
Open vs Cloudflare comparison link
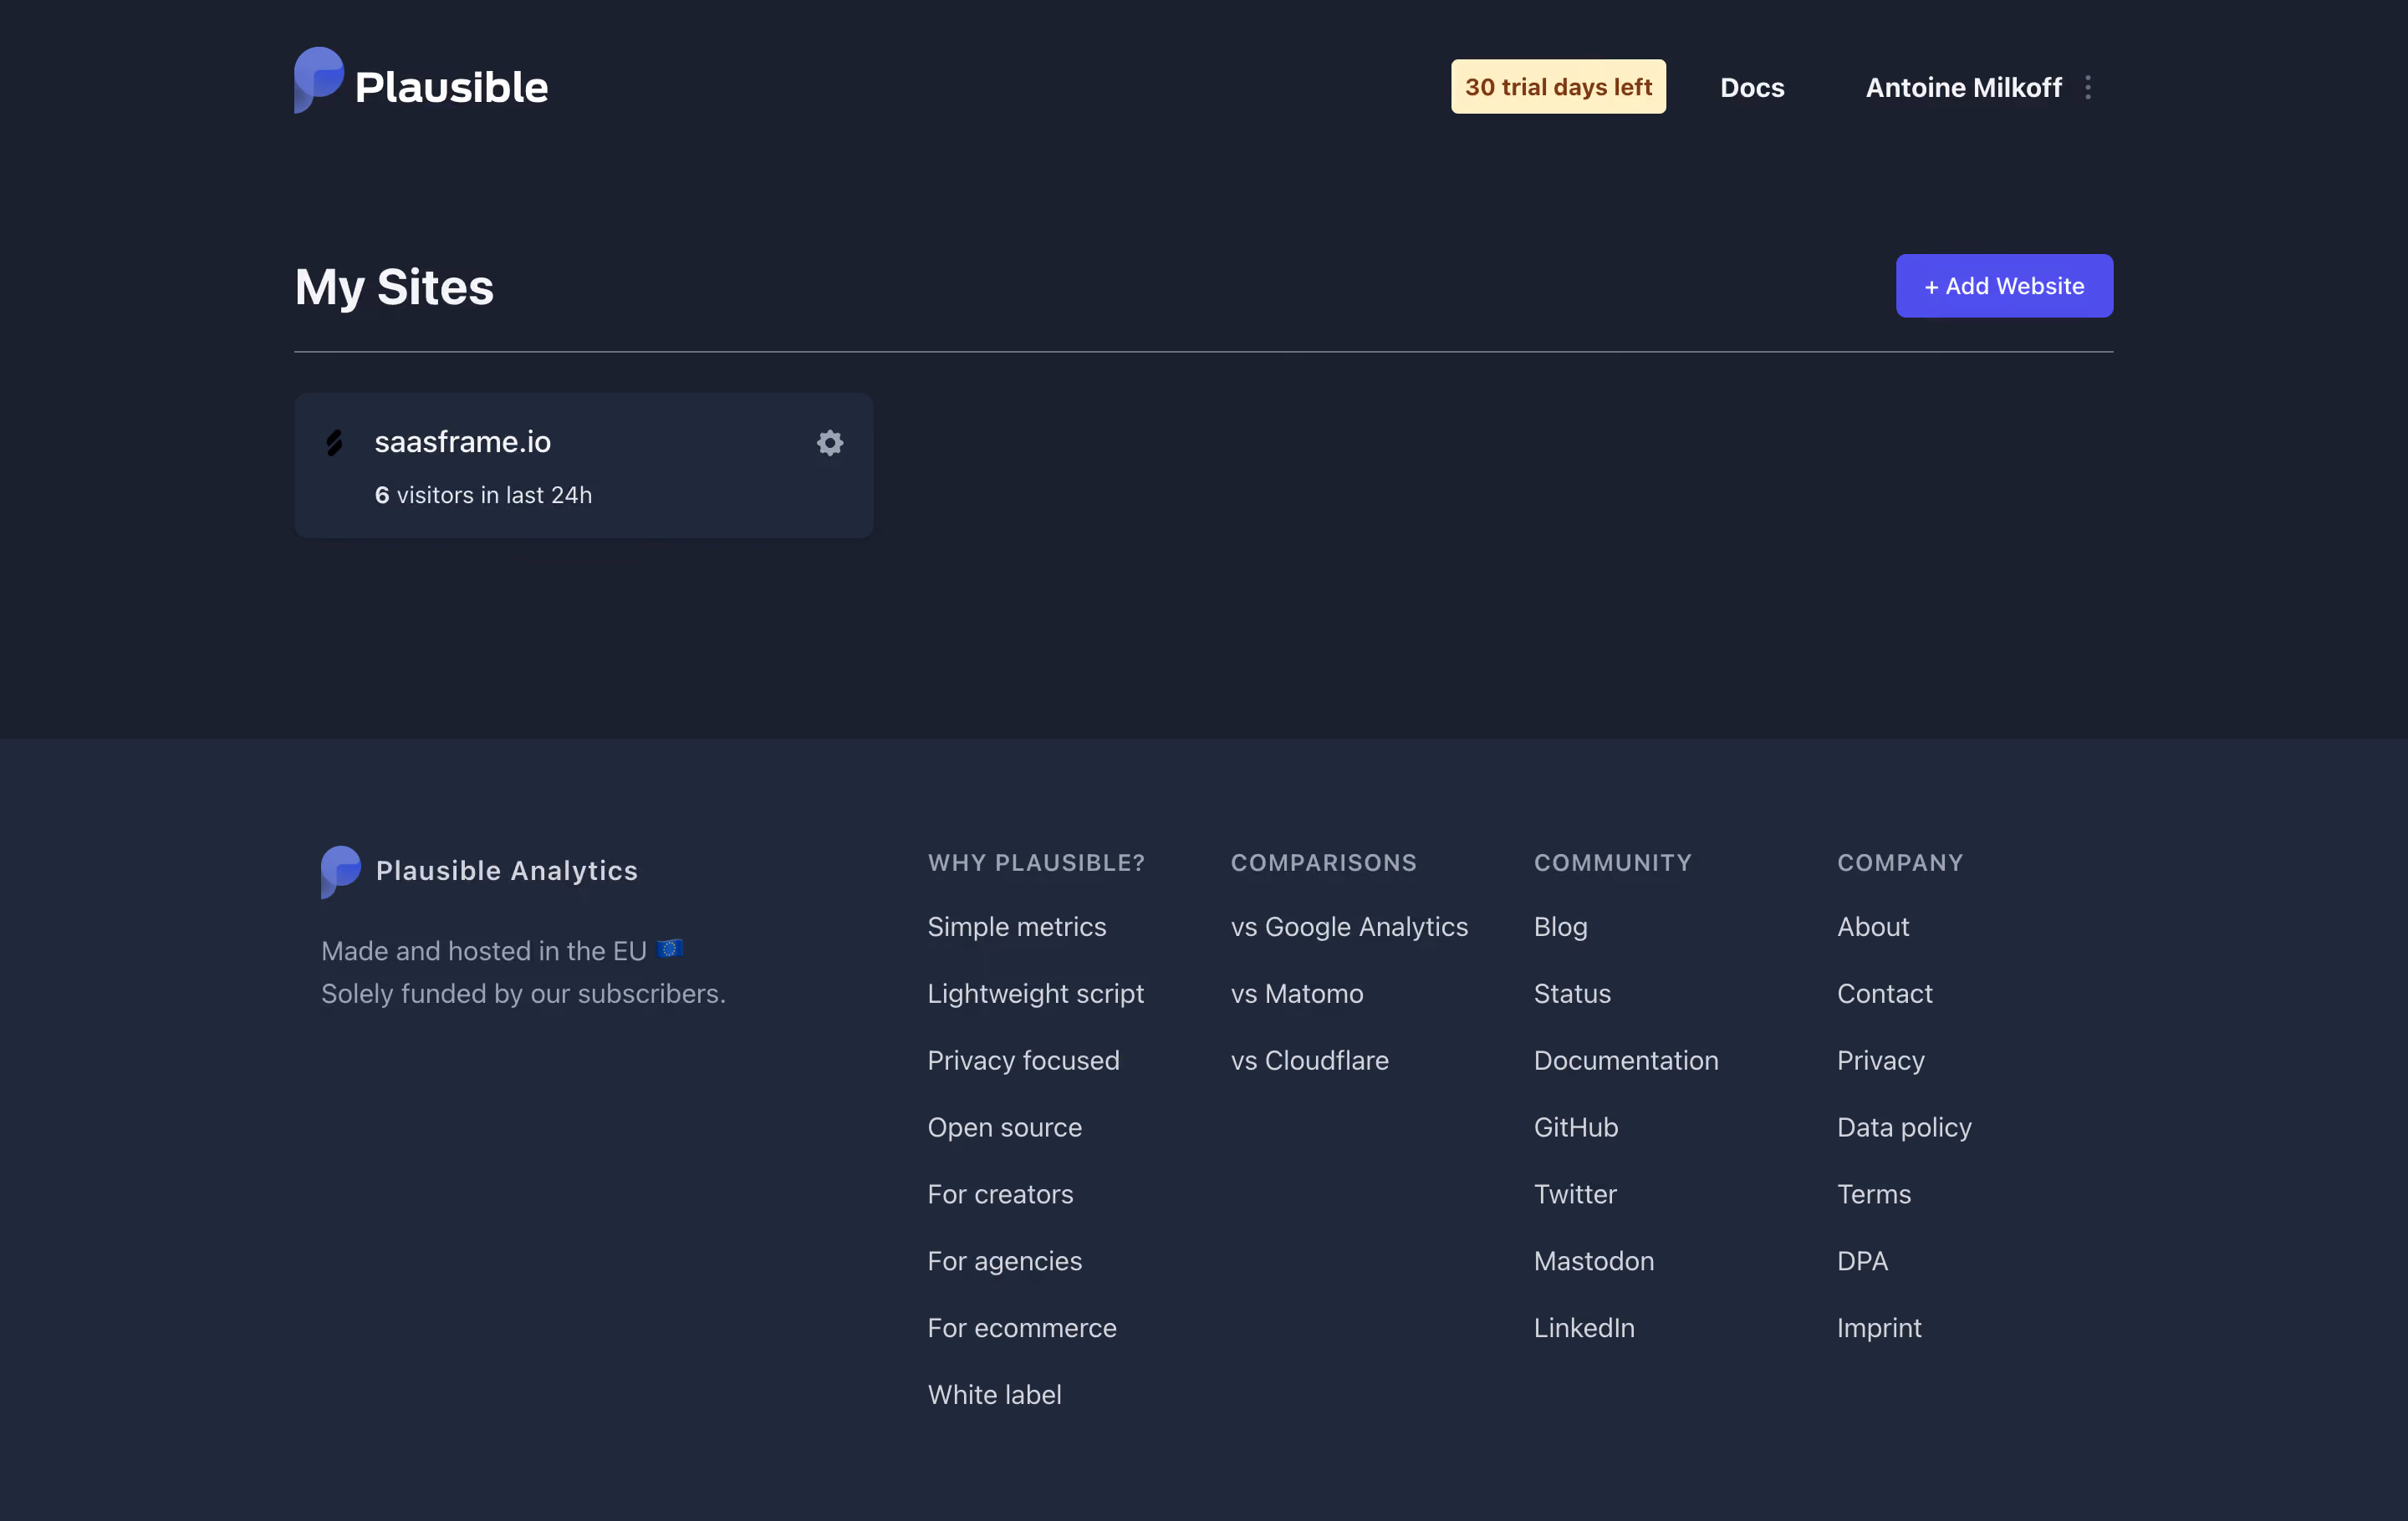point(1309,1061)
